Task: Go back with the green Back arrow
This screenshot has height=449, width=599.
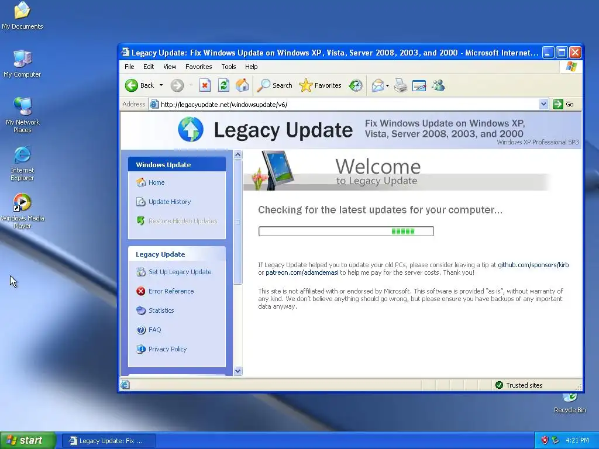Action: click(139, 85)
